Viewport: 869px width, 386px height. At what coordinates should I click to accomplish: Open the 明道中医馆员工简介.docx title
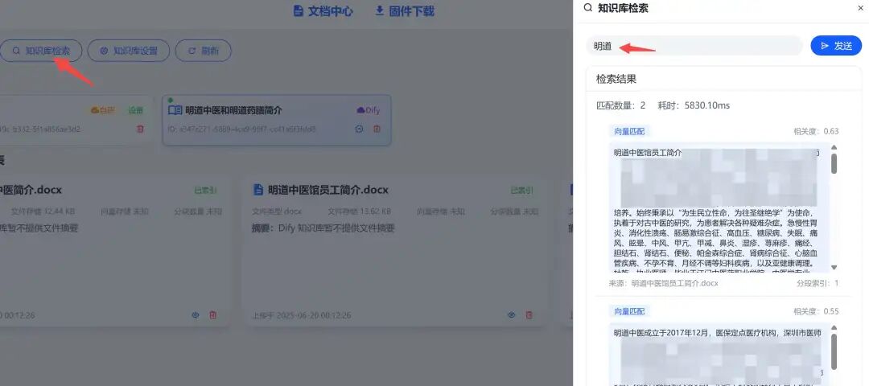pos(328,190)
